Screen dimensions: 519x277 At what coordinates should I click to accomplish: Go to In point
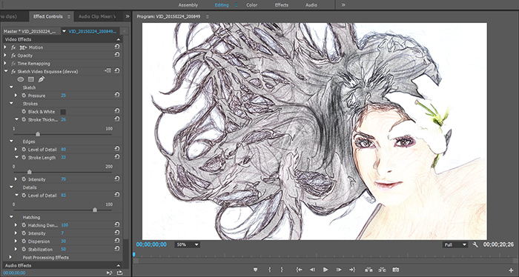coord(299,270)
